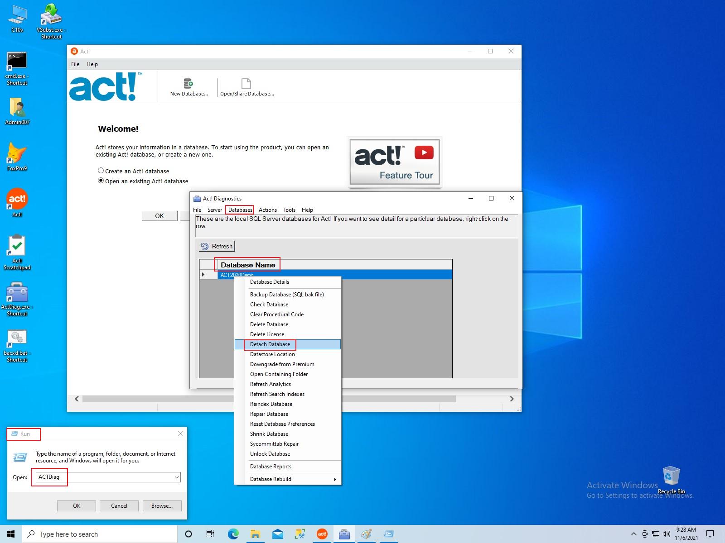The height and width of the screenshot is (543, 725).
Task: Open the Help menu in Act! Diagnostics
Action: [307, 210]
